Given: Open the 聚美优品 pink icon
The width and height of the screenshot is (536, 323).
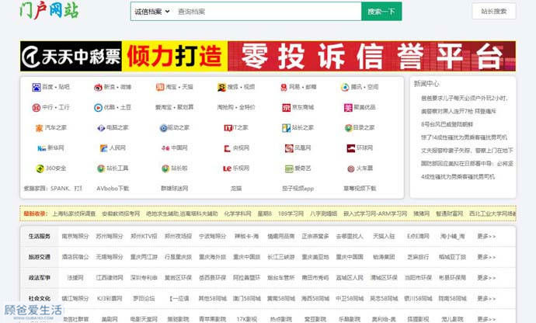Looking at the screenshot, I should (348, 108).
